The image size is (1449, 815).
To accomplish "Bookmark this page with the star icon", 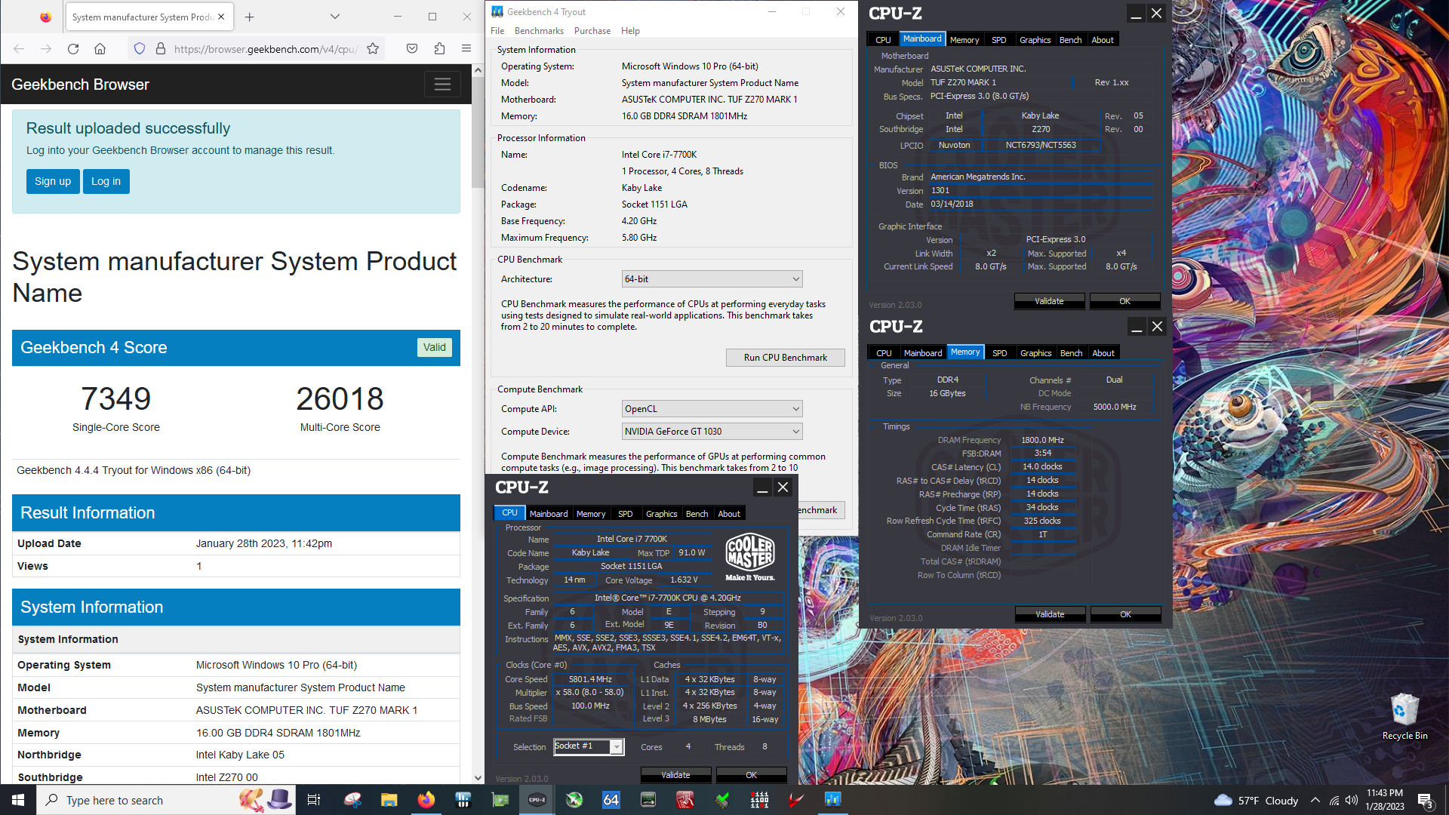I will coord(373,49).
